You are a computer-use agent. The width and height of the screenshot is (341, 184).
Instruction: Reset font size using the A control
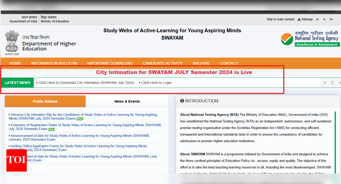point(324,19)
